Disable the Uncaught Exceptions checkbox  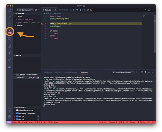click(17, 113)
